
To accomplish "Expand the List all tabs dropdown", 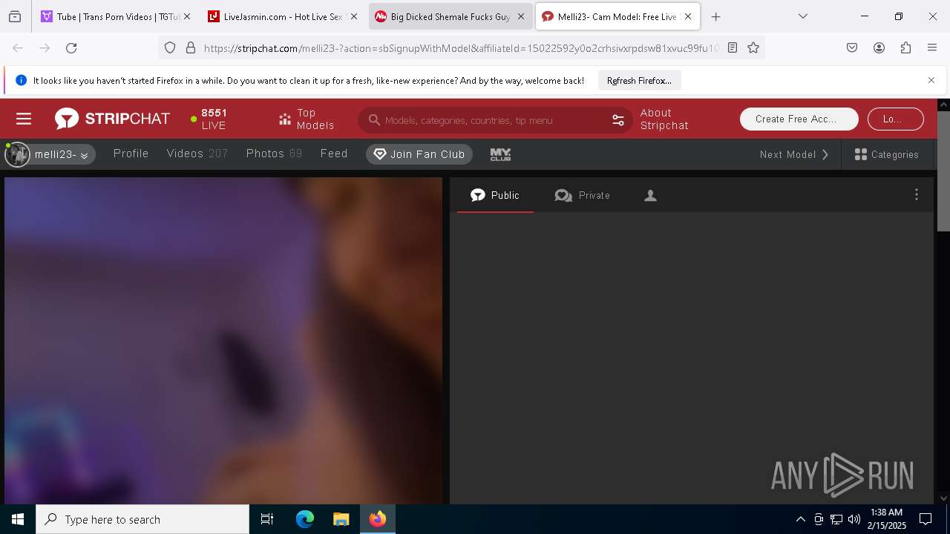I will [802, 16].
